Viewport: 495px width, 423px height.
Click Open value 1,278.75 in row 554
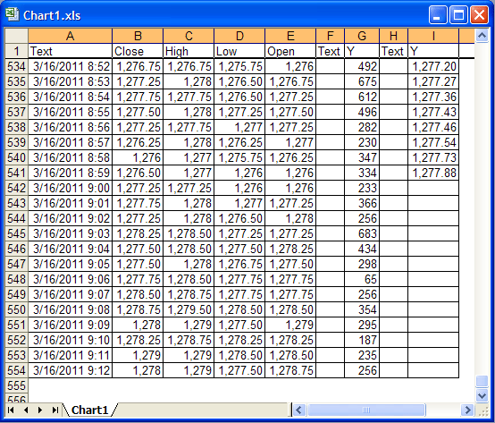(290, 370)
